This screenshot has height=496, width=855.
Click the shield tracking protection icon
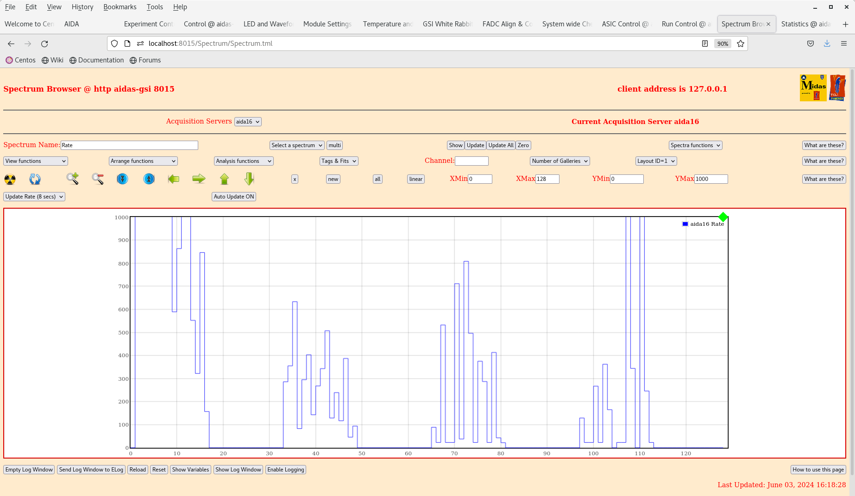[x=114, y=43]
